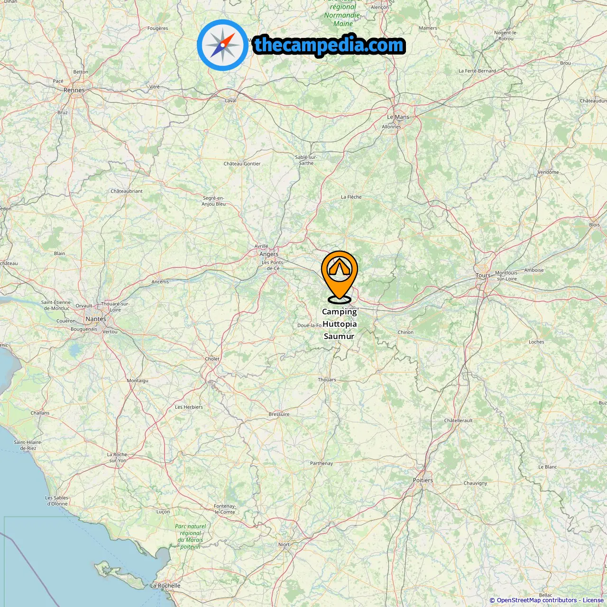Image resolution: width=607 pixels, height=607 pixels.
Task: Select the Chinon town label
Action: pyautogui.click(x=405, y=332)
